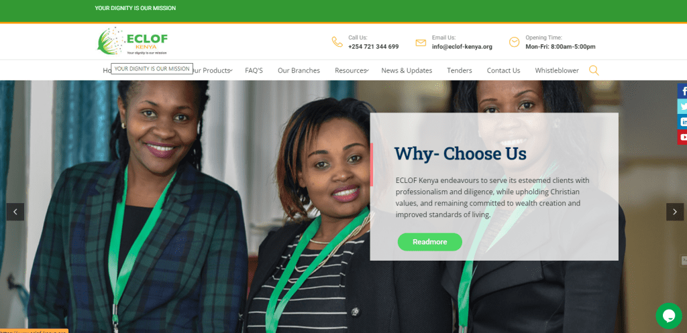Click the phone icon beside Call Us
Screen dimensions: 687x333
coord(337,42)
